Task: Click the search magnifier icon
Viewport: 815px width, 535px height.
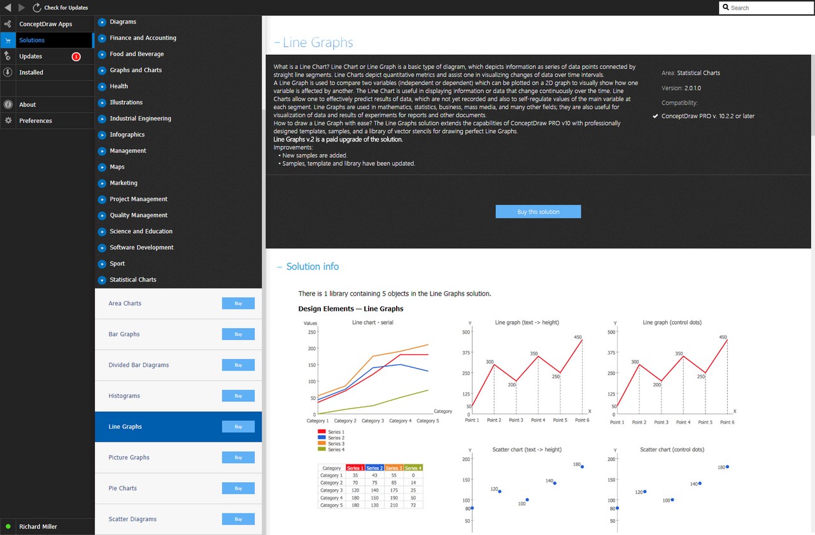Action: 726,8
